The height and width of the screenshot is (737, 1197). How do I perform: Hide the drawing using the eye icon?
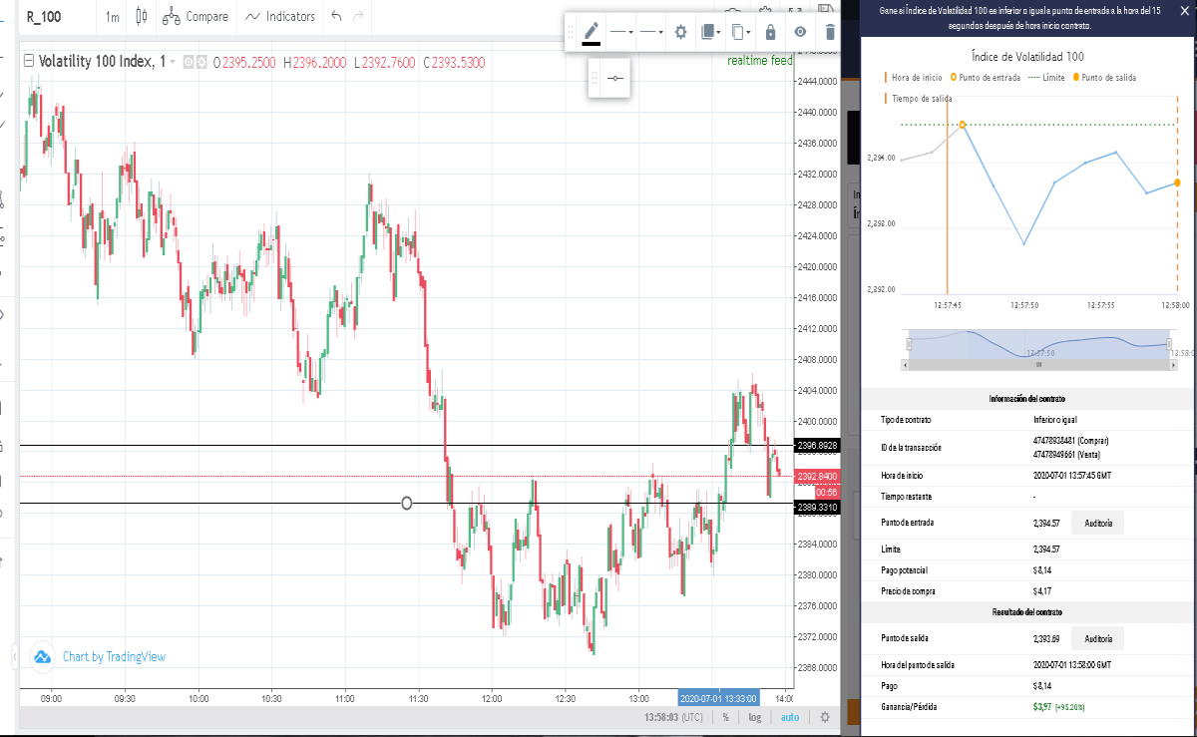pos(800,32)
